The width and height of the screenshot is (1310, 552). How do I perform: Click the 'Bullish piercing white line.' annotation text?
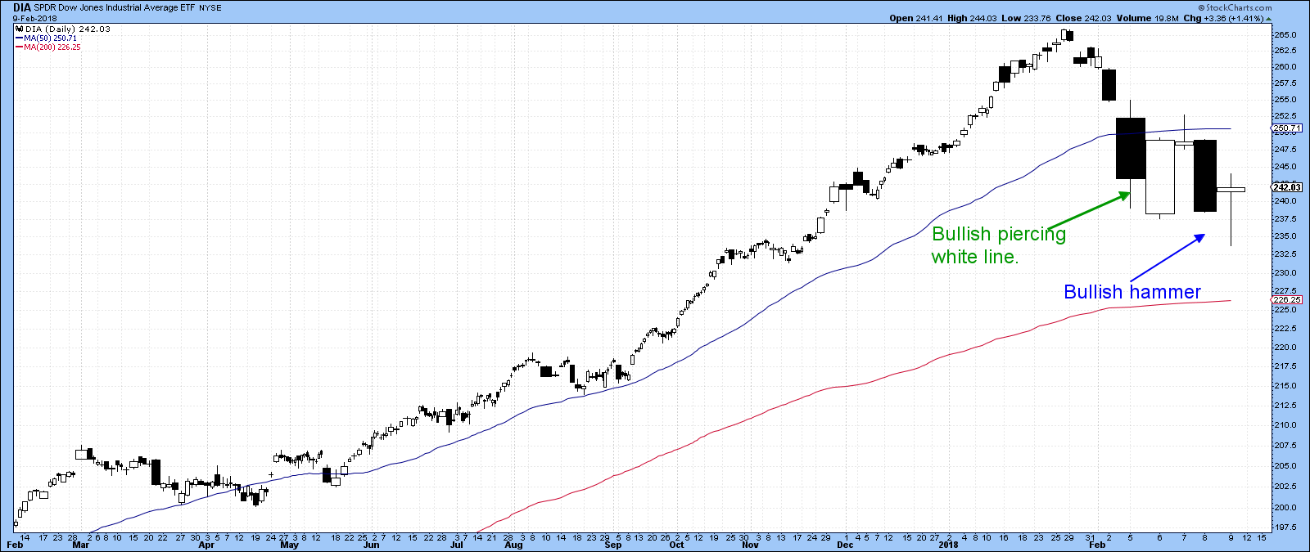click(999, 245)
